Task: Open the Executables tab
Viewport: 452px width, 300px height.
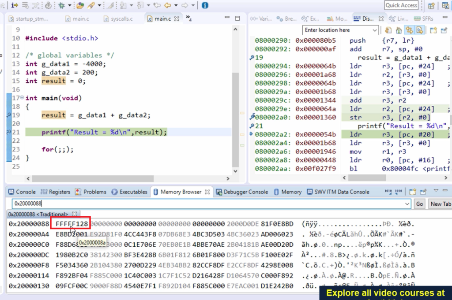Action: 129,192
